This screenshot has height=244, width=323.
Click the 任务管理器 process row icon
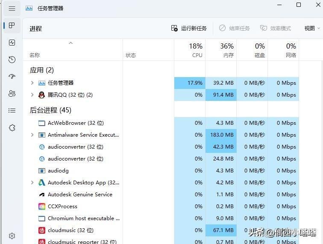(42, 83)
